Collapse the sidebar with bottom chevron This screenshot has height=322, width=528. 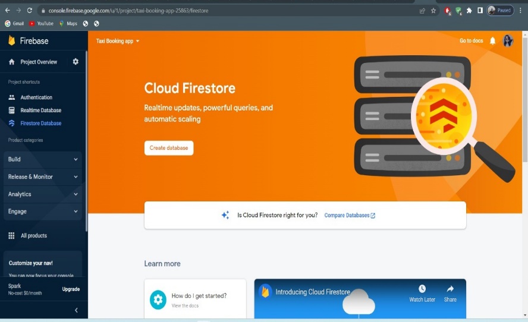(x=76, y=310)
